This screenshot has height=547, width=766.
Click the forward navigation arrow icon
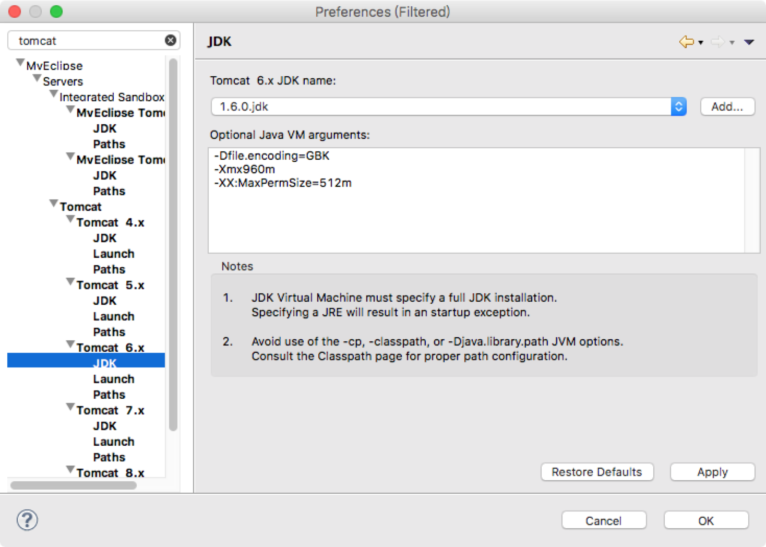pyautogui.click(x=718, y=42)
